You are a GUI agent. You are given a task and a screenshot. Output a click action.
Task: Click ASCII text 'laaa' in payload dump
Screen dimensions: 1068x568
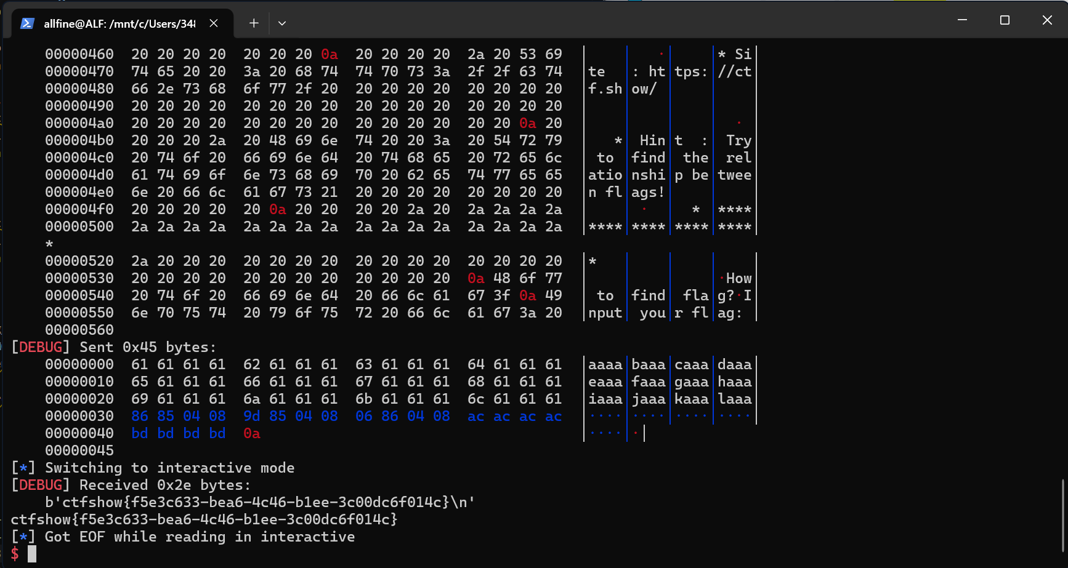pos(735,399)
